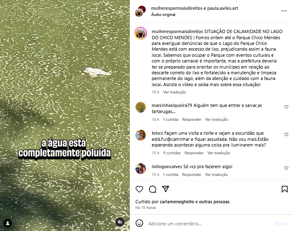Unmute the video sound
Image resolution: width=293 pixels, height=231 pixels.
(x=120, y=222)
